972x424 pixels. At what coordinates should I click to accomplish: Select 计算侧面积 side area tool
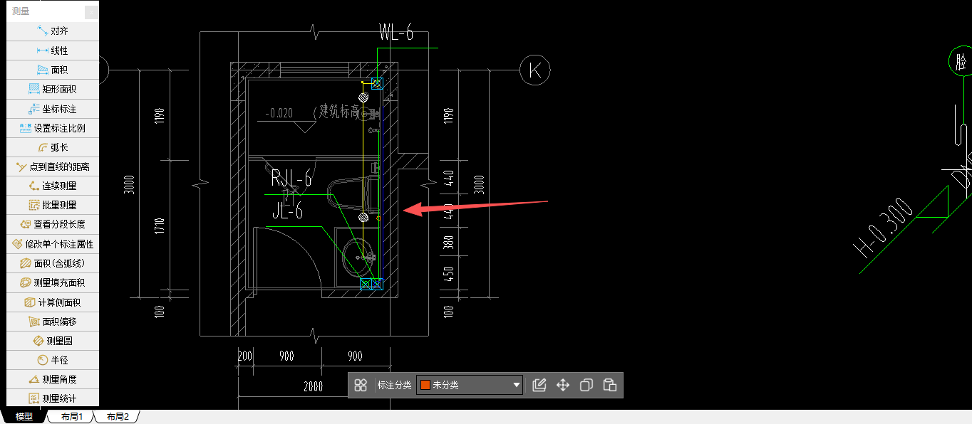(x=52, y=302)
